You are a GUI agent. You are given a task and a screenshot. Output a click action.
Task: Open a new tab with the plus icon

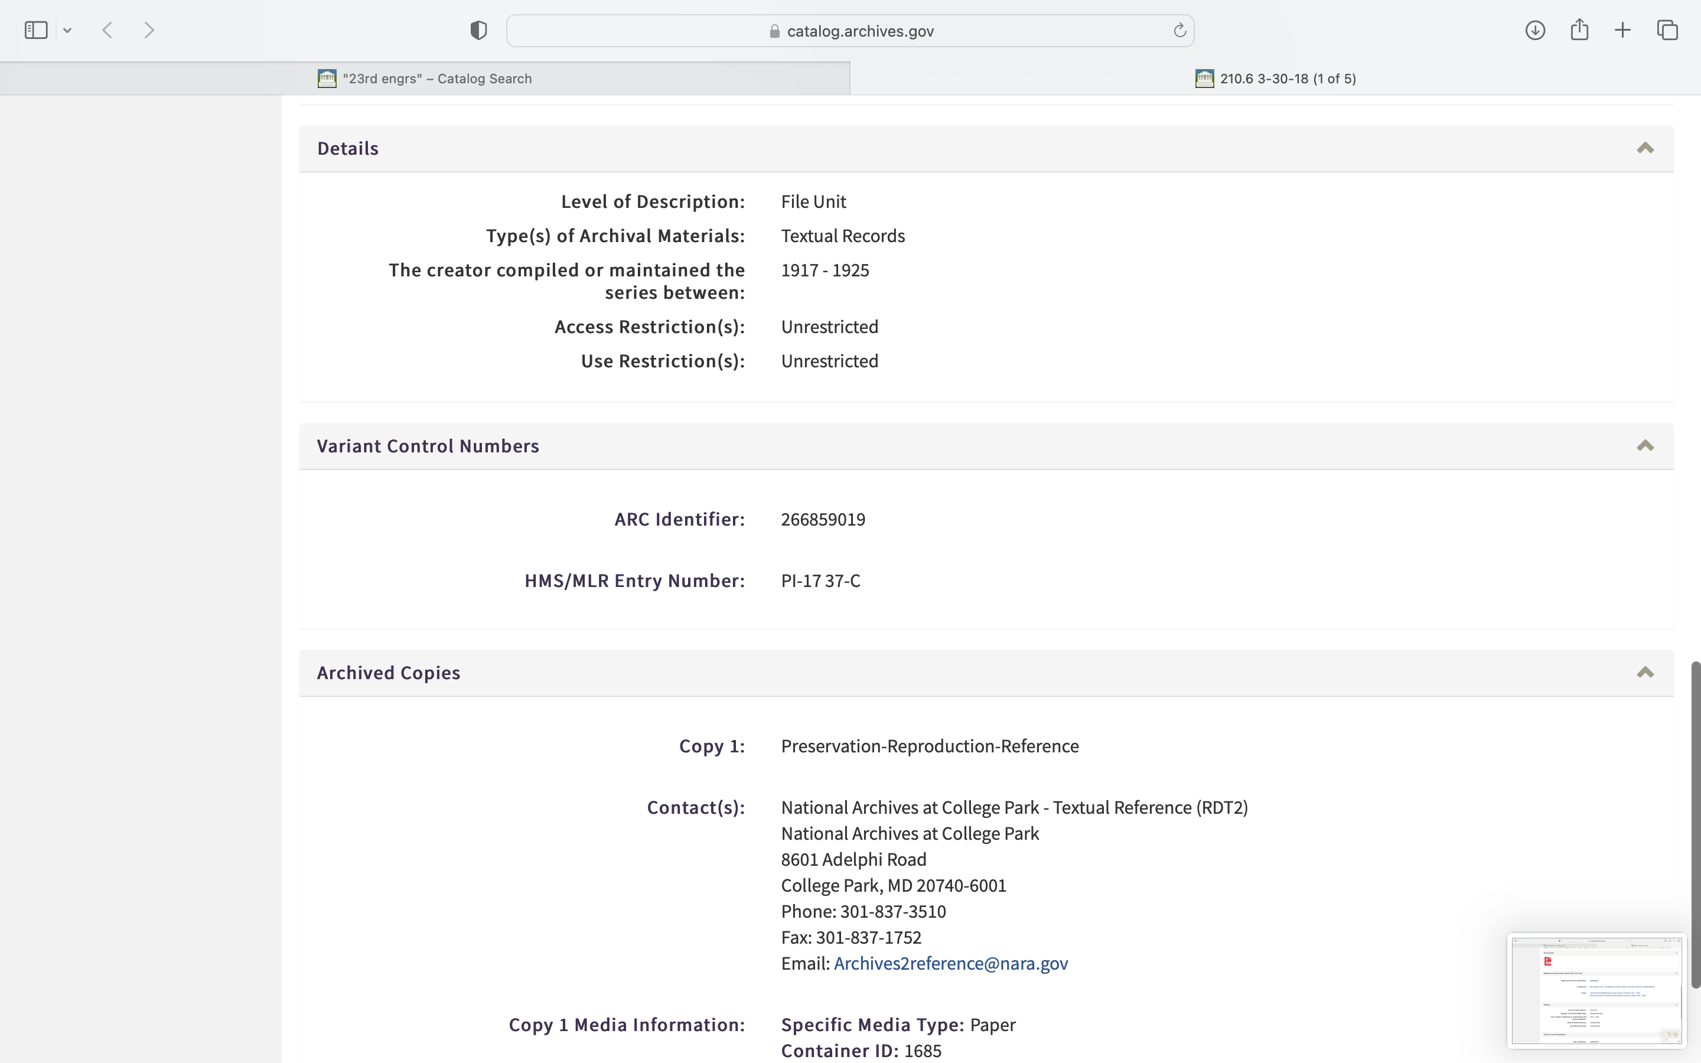click(x=1623, y=30)
